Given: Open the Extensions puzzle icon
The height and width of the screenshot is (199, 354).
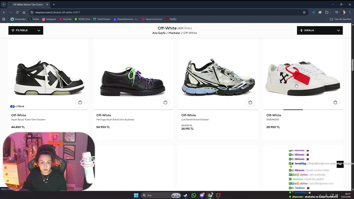Looking at the screenshot, I should coord(327,12).
